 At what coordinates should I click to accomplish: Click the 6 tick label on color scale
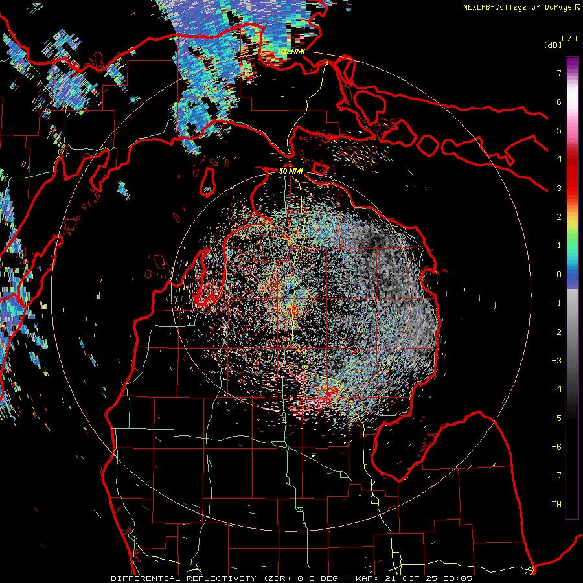click(559, 102)
